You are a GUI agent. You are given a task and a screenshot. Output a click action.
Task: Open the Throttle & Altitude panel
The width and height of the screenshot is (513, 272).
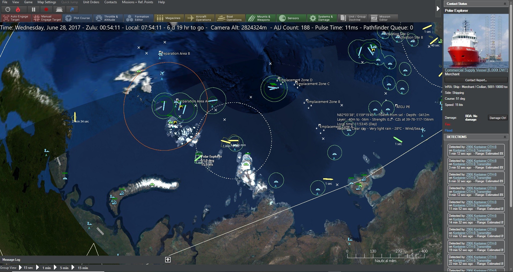(108, 18)
